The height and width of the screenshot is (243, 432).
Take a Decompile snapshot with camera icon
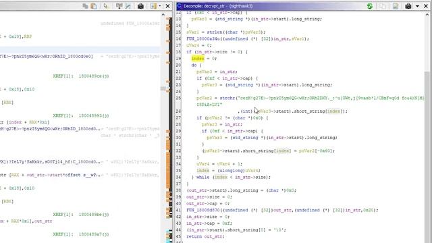[408, 6]
